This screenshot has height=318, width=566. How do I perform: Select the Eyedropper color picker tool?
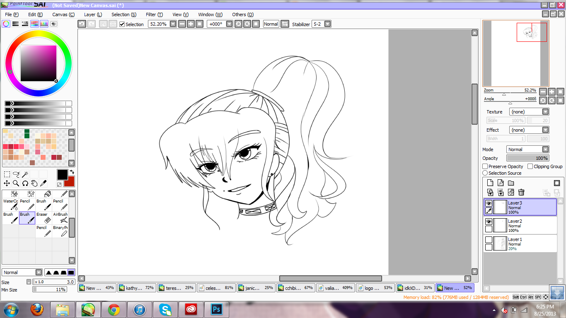[44, 183]
